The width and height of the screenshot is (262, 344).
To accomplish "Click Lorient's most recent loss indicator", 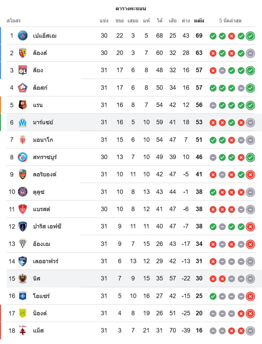I will coord(250,175).
